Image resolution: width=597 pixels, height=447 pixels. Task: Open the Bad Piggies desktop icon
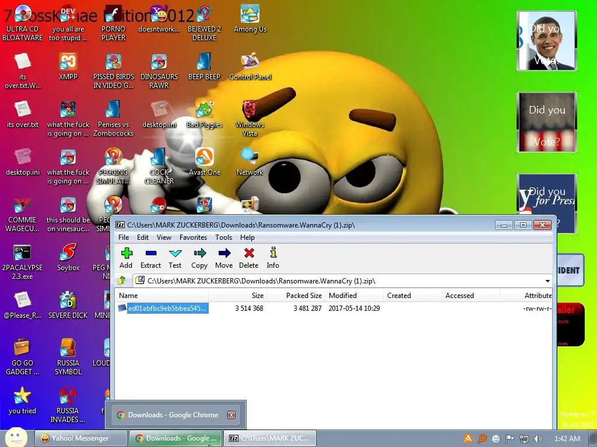[x=205, y=114]
